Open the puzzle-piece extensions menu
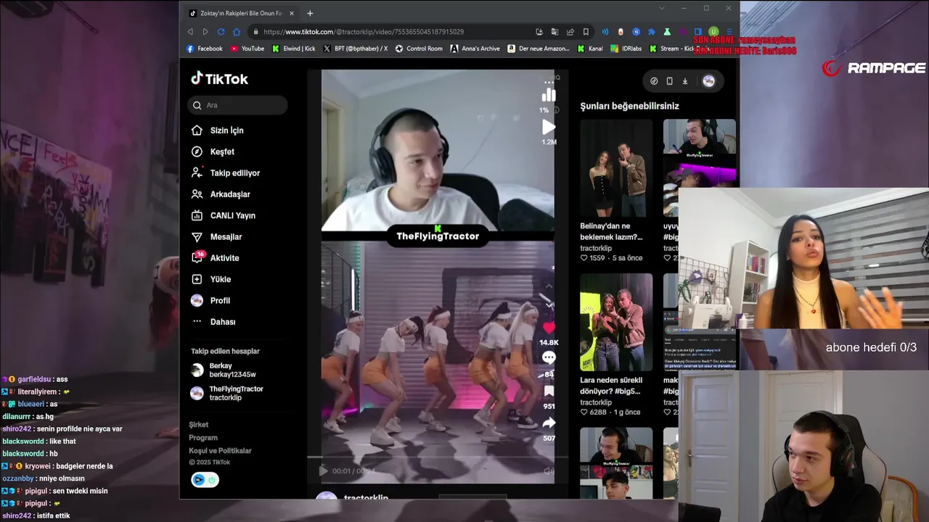The image size is (929, 522). [651, 32]
